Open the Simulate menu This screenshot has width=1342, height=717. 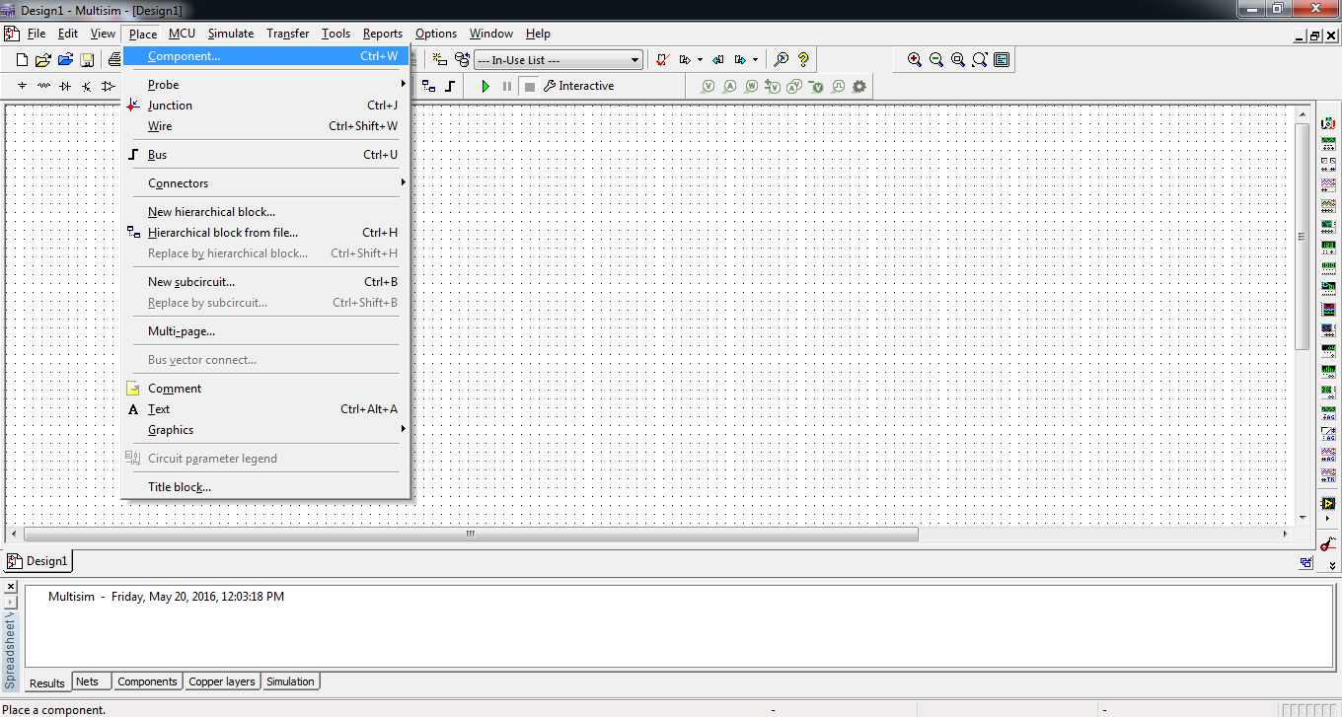coord(230,34)
